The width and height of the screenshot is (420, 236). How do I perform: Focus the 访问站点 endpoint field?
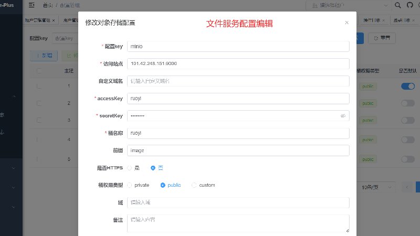click(238, 63)
